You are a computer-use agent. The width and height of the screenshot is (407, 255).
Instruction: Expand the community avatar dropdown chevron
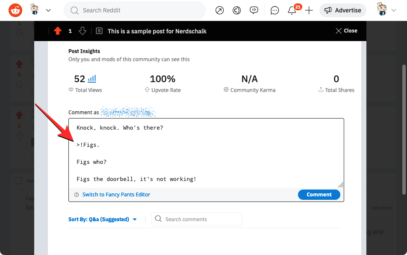[48, 10]
